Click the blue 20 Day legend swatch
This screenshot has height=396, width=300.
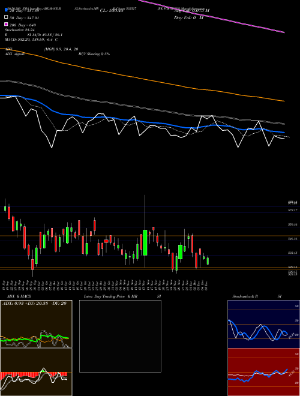click(x=6, y=10)
